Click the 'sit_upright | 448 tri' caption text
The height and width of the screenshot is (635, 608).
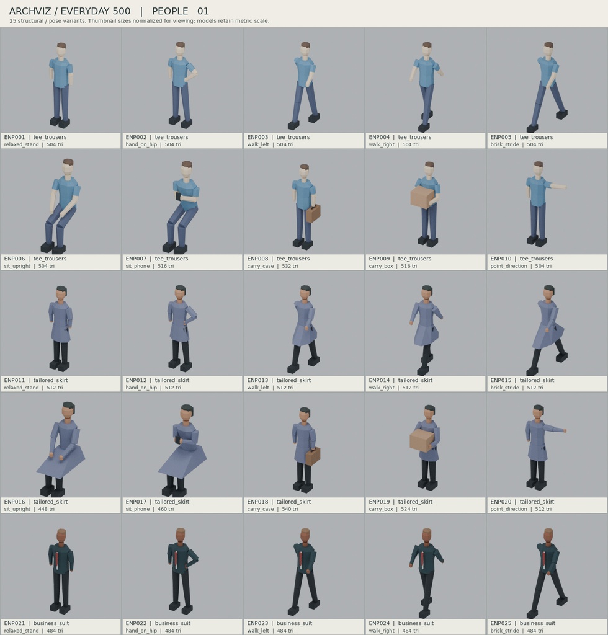coord(29,509)
